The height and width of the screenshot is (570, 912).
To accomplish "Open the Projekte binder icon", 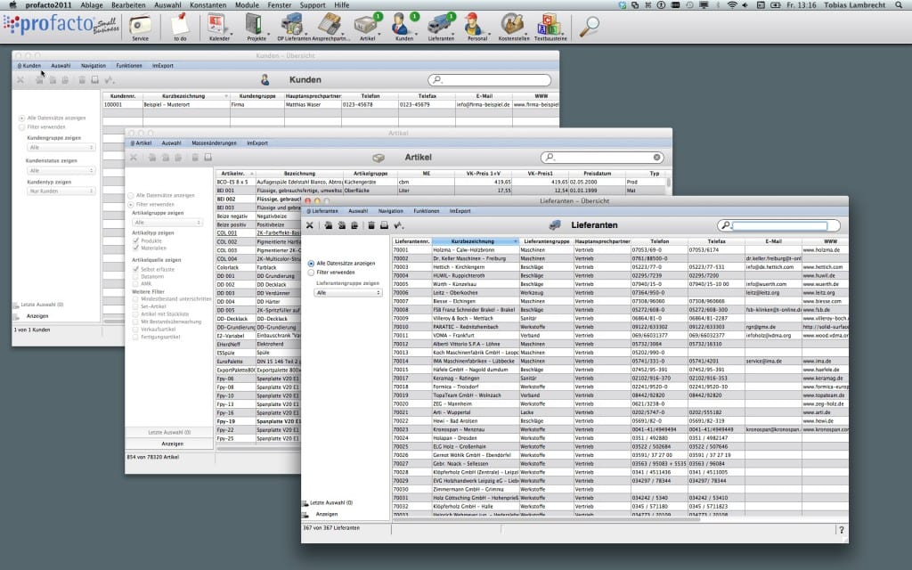I will click(256, 27).
